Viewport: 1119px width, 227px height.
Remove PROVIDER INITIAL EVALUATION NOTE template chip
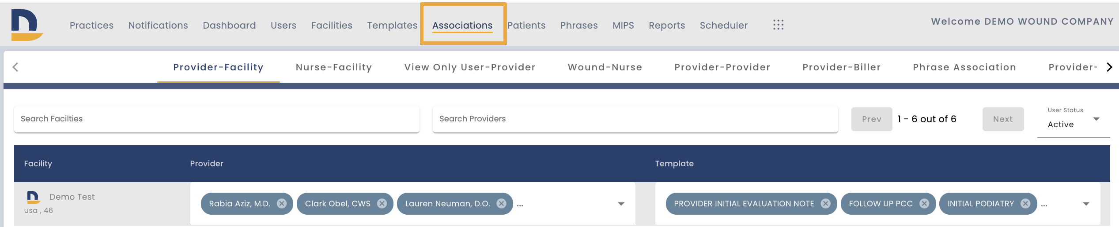pyautogui.click(x=826, y=204)
